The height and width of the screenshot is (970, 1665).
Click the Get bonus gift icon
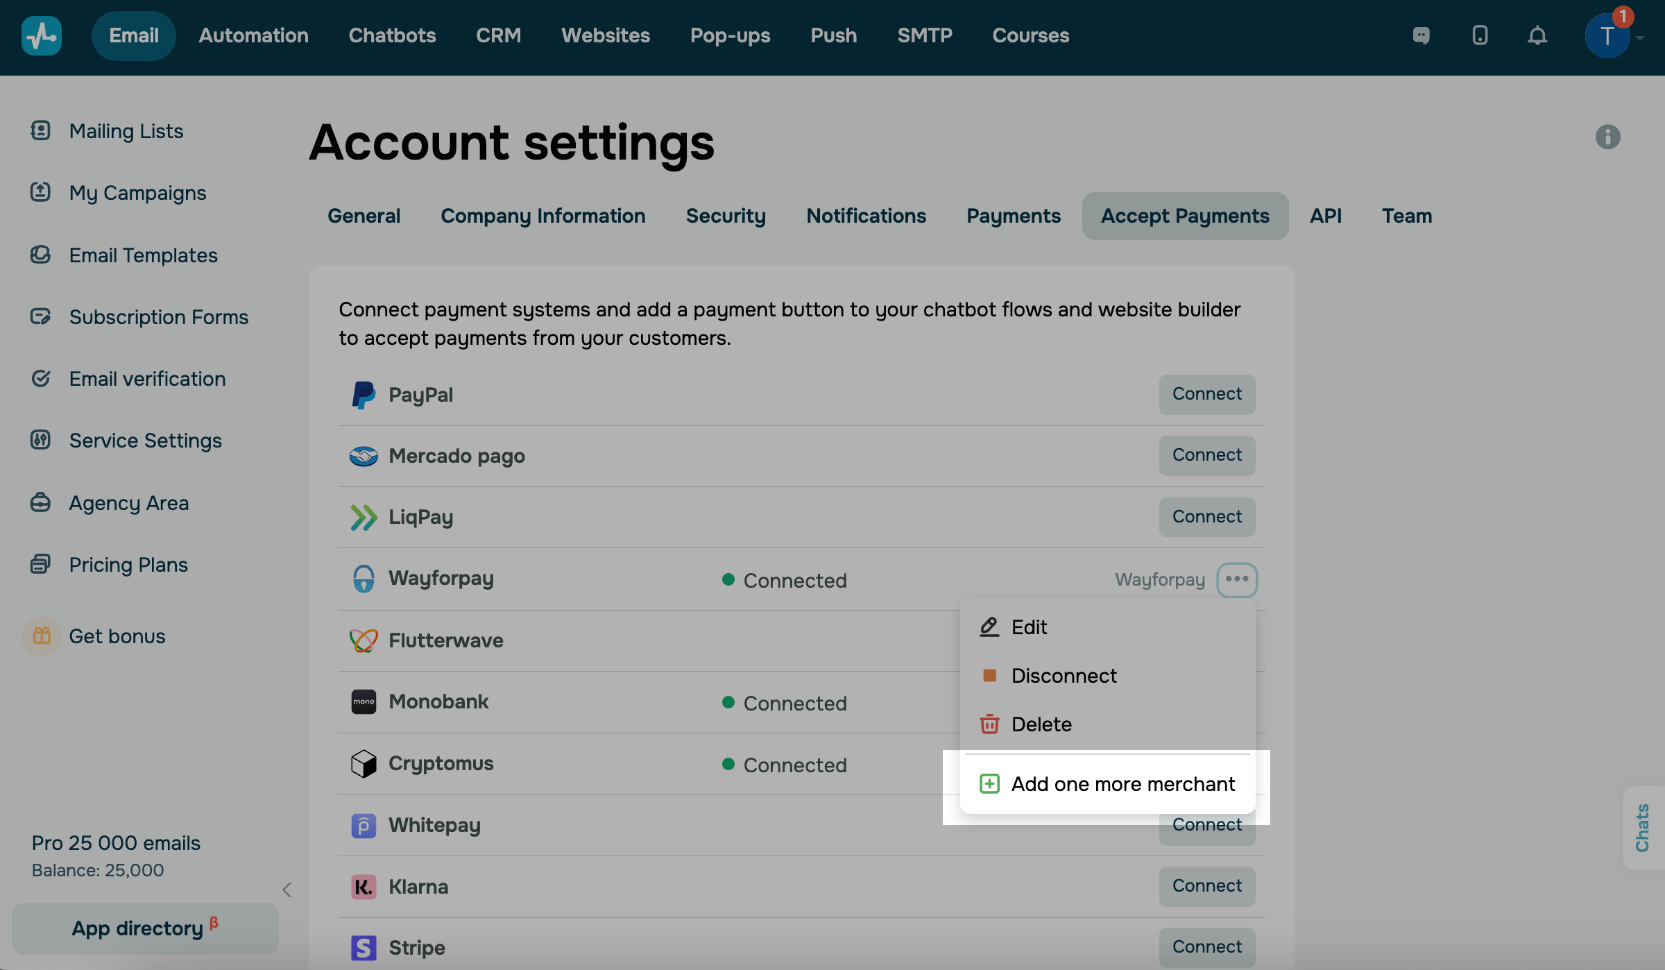click(42, 636)
